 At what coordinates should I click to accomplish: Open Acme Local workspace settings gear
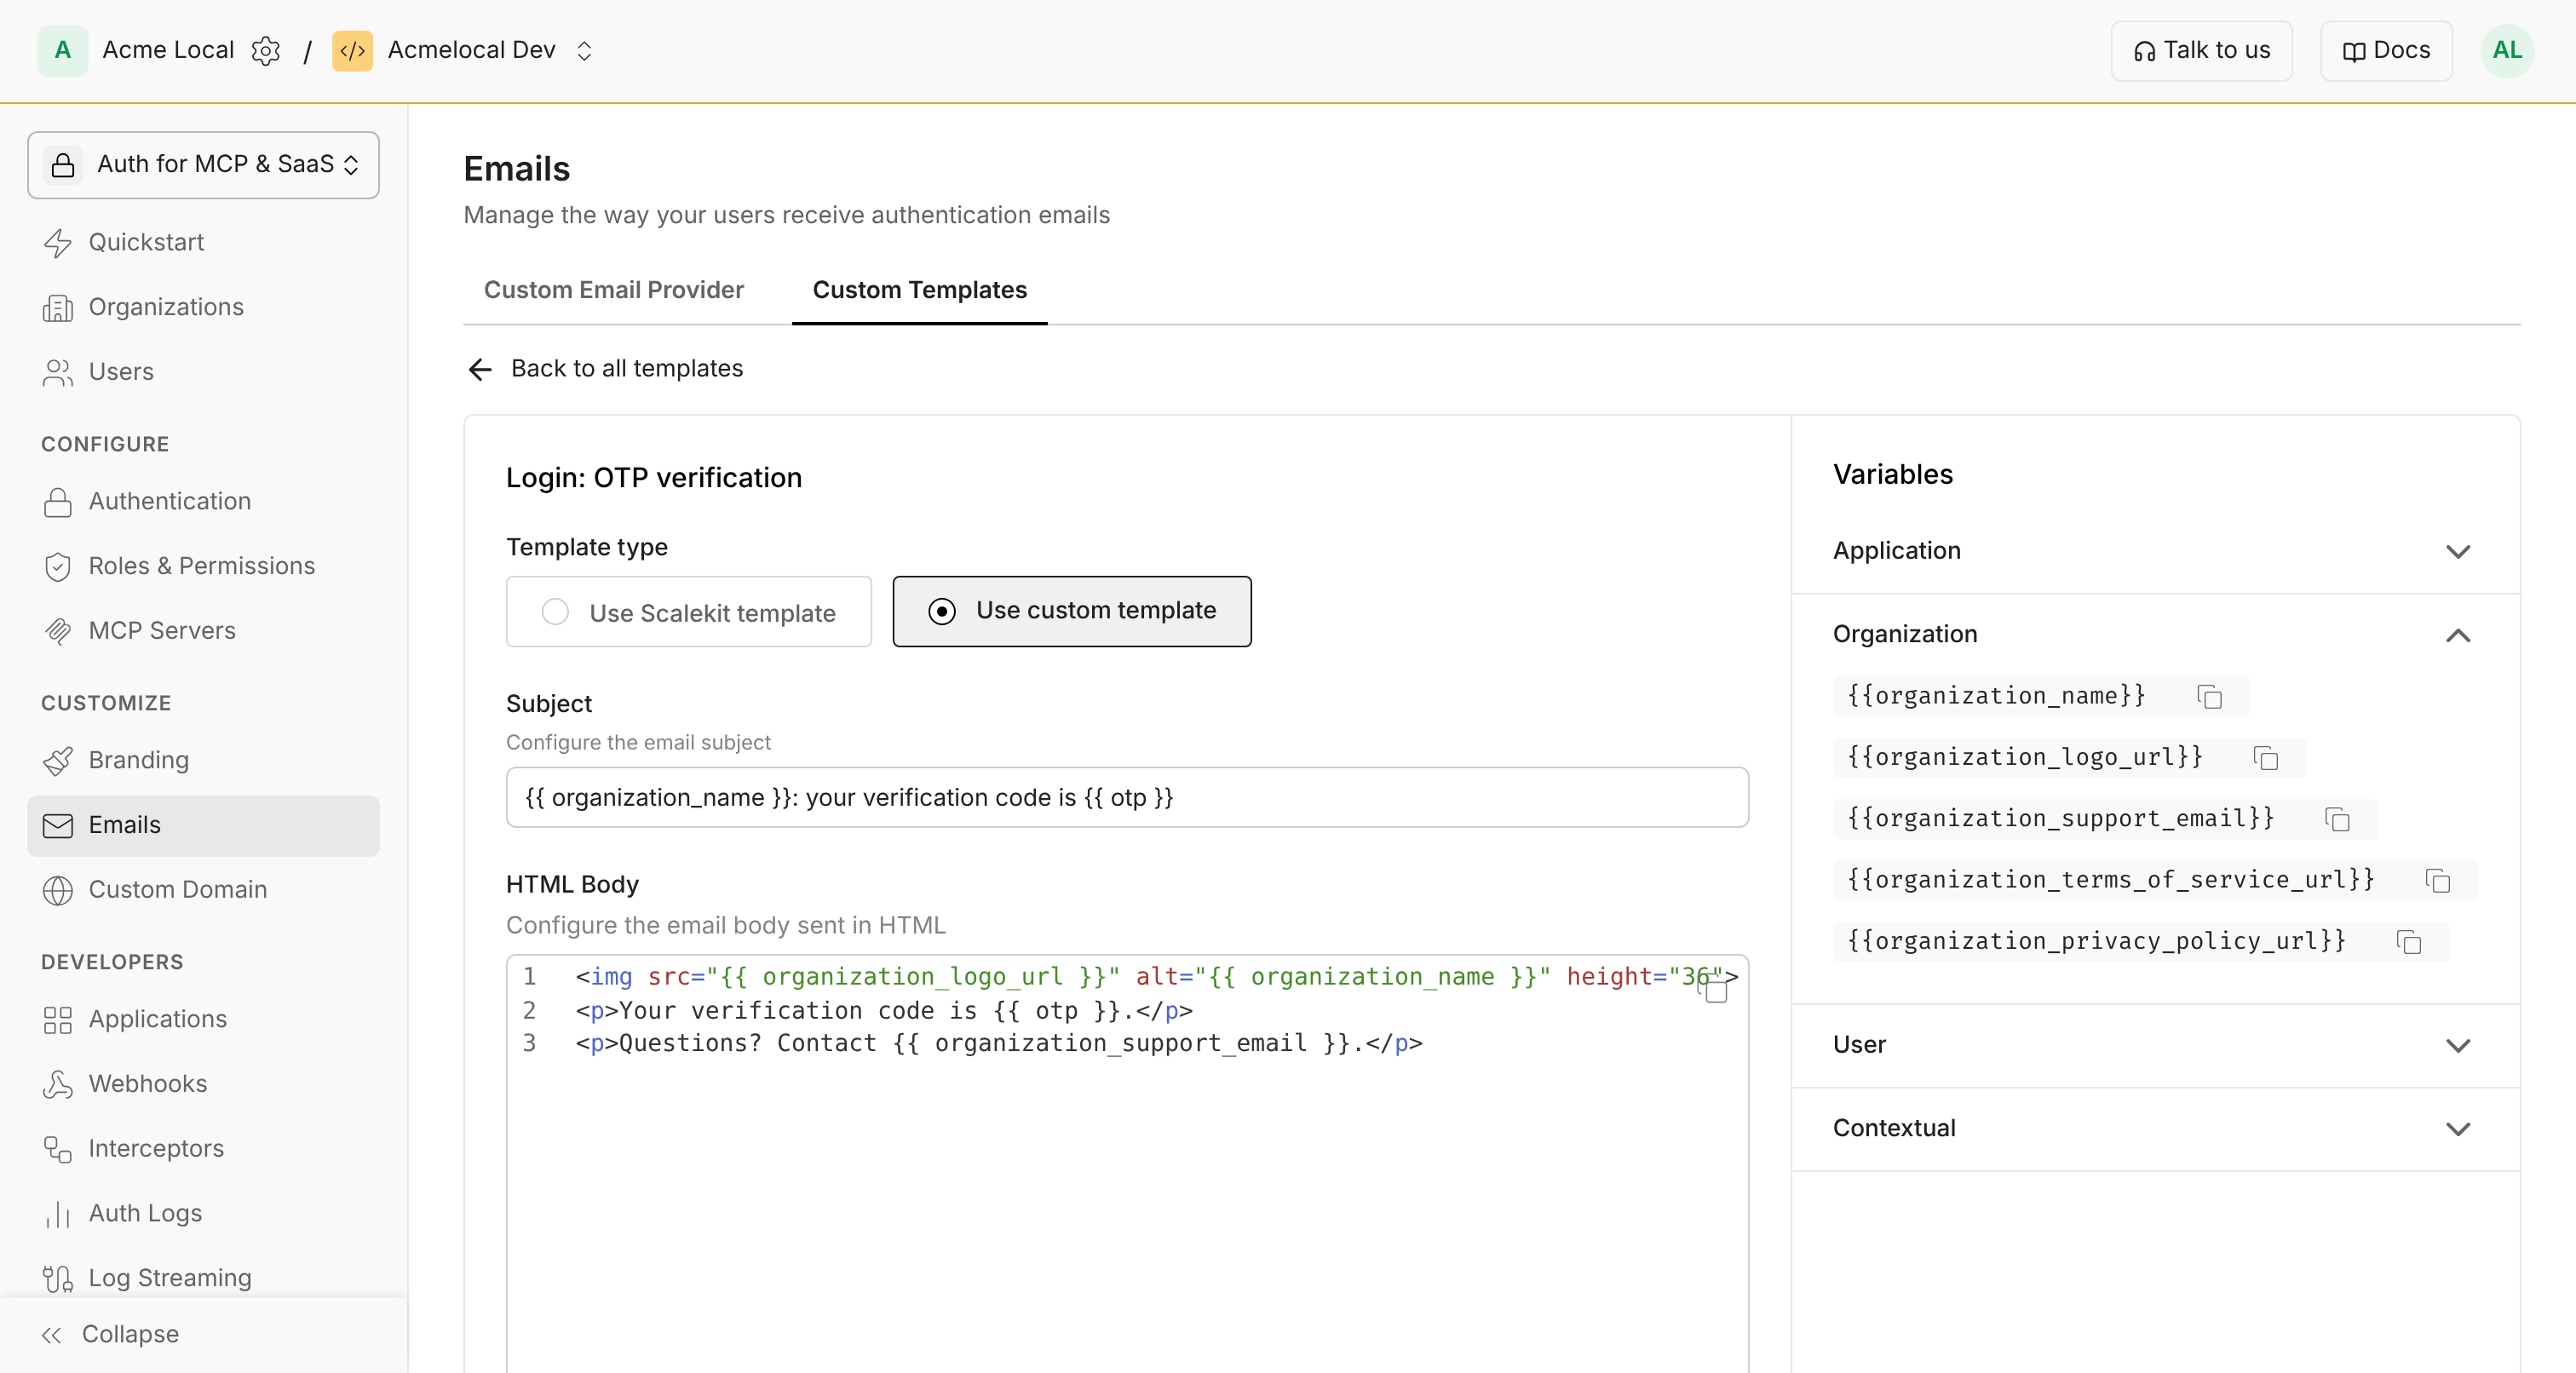coord(266,50)
